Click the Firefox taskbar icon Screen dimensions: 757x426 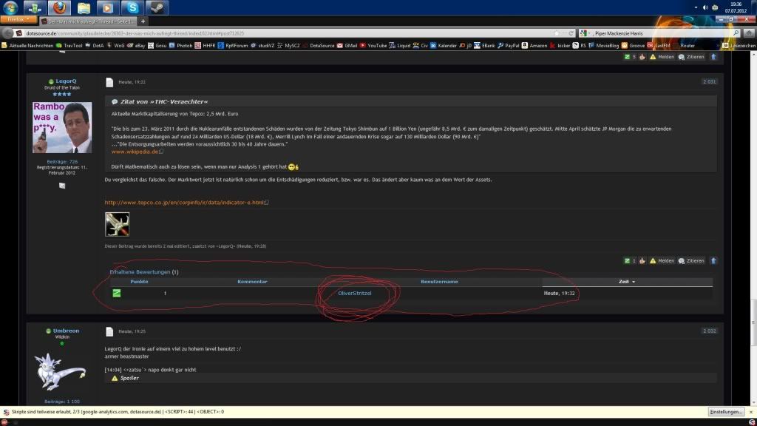point(59,7)
